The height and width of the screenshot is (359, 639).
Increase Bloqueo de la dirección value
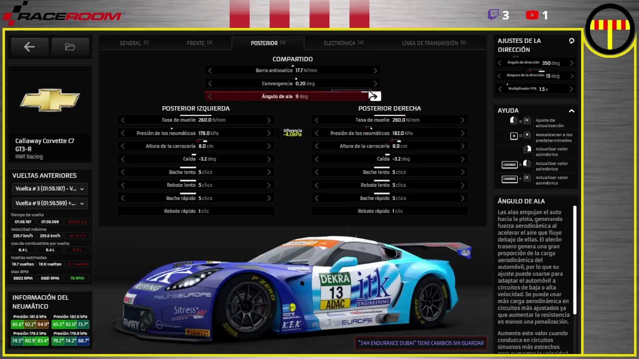point(572,76)
